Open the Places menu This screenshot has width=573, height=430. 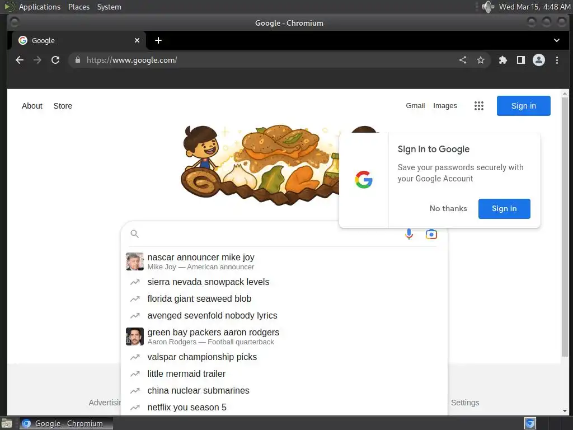point(78,7)
